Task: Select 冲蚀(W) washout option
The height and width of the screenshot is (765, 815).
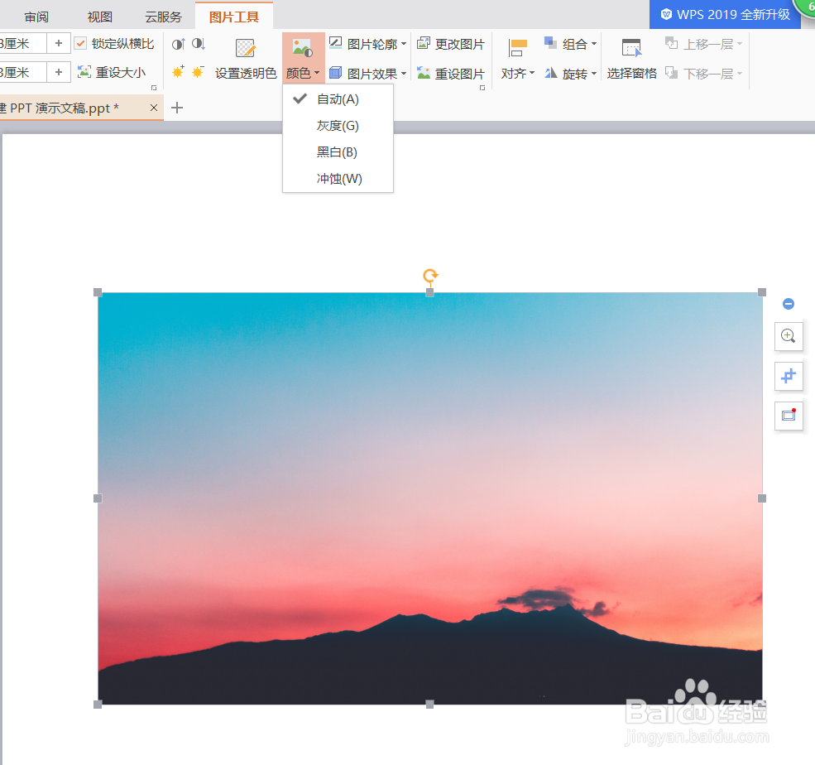Action: [338, 179]
